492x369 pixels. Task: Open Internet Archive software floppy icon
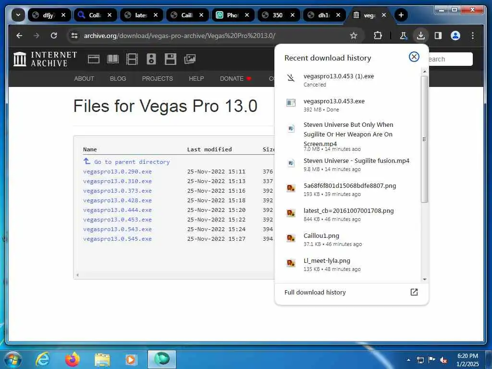(171, 59)
